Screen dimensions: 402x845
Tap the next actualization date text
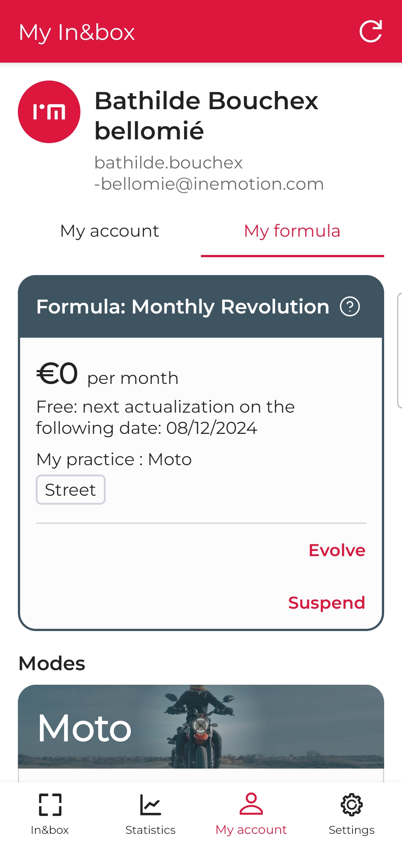point(165,417)
